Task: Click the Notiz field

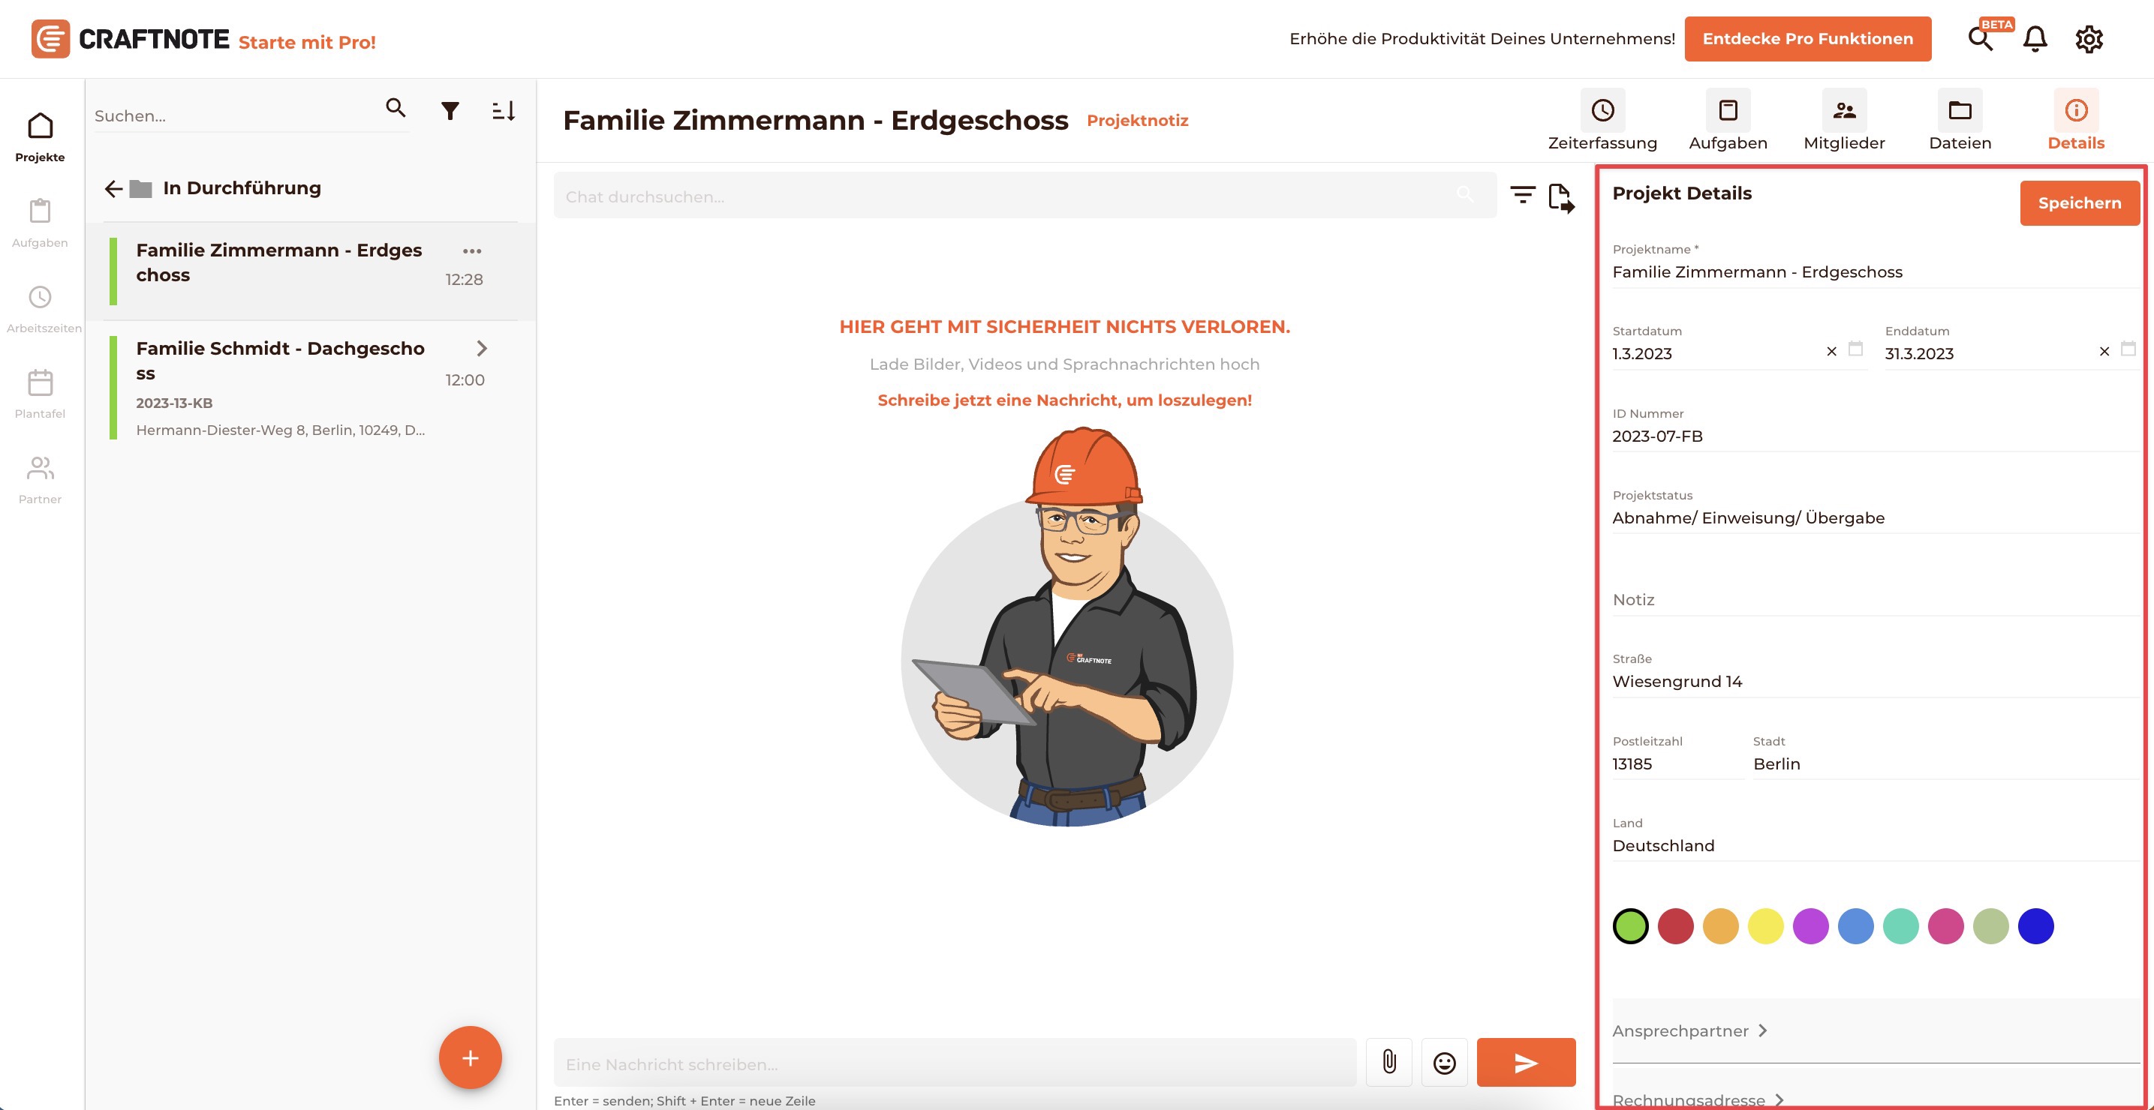Action: (x=1875, y=598)
